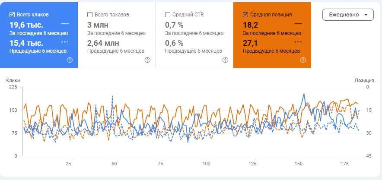
Task: Enable the Всего показов checkbox
Action: pyautogui.click(x=90, y=15)
